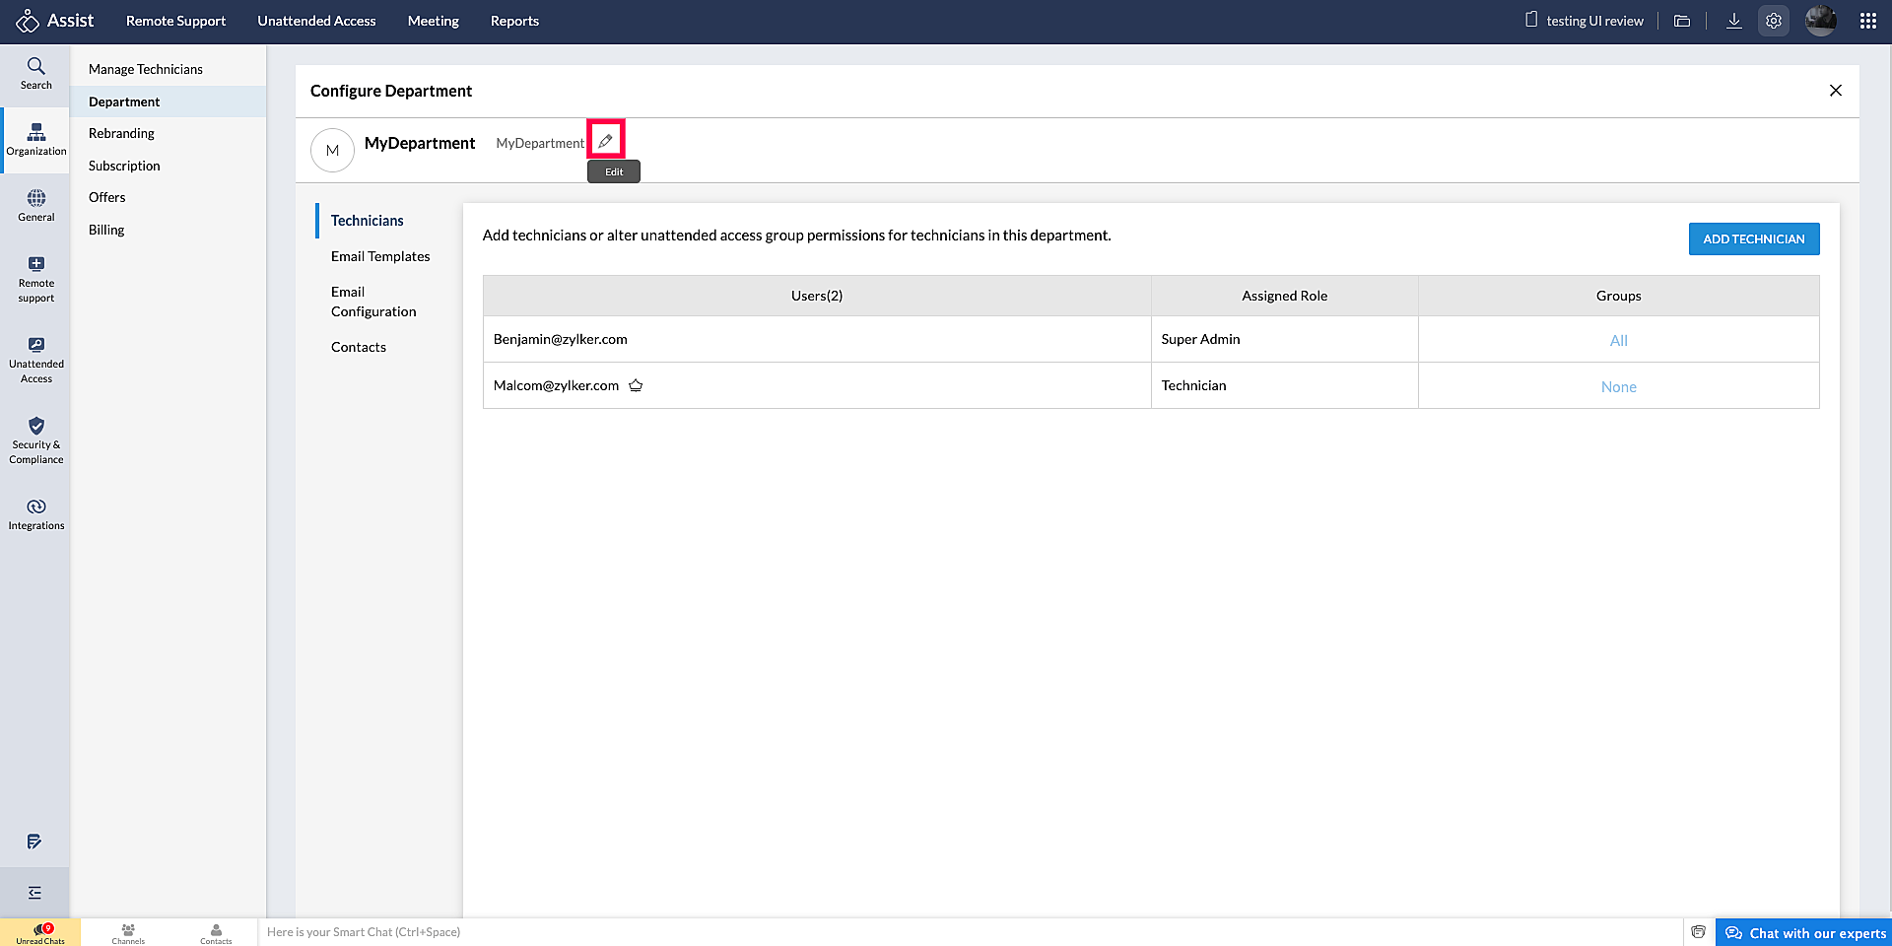The width and height of the screenshot is (1892, 946).
Task: Click the testing UI review label
Action: 1594,21
